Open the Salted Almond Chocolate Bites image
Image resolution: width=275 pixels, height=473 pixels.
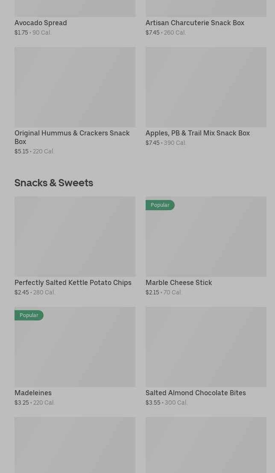click(x=206, y=347)
